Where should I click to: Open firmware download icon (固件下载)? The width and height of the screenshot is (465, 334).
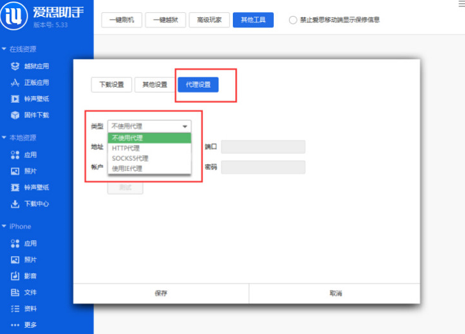pos(15,116)
